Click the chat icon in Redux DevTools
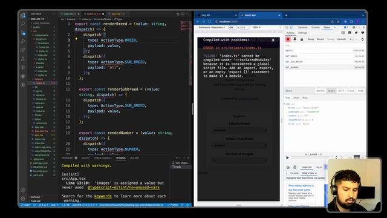This screenshot has height=218, width=387. pyautogui.click(x=350, y=33)
